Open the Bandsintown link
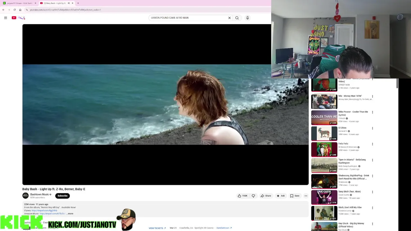 224,228
